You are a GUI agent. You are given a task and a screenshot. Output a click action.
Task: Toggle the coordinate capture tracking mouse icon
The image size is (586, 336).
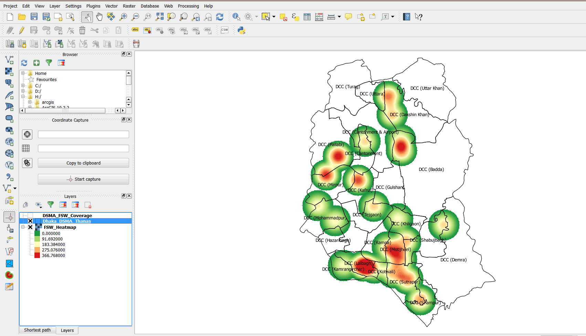(27, 163)
